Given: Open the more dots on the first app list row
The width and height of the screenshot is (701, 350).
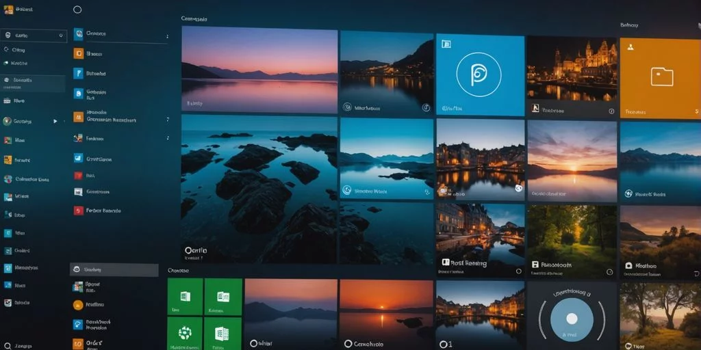Looking at the screenshot, I should [167, 36].
